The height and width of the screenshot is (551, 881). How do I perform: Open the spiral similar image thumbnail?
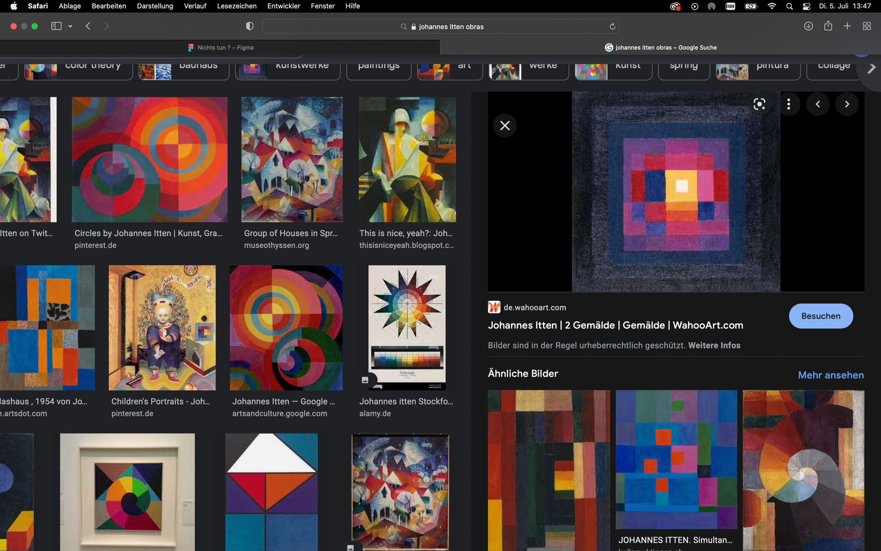pyautogui.click(x=803, y=471)
